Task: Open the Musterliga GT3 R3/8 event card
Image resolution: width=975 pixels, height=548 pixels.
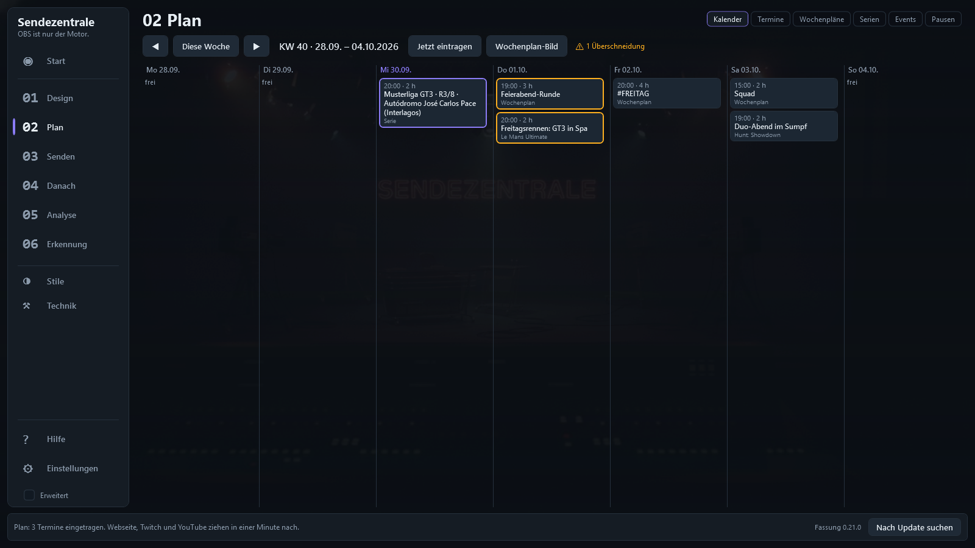Action: click(x=433, y=103)
